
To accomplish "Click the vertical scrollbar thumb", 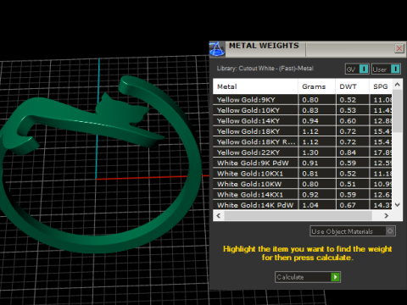I will 397,111.
